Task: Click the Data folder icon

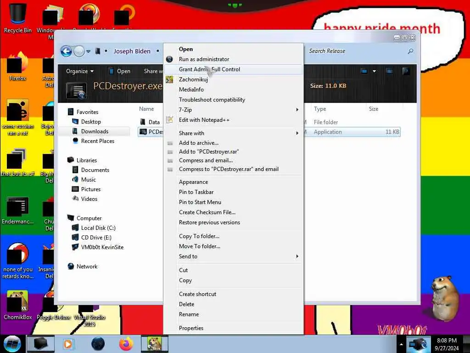Action: [x=143, y=122]
